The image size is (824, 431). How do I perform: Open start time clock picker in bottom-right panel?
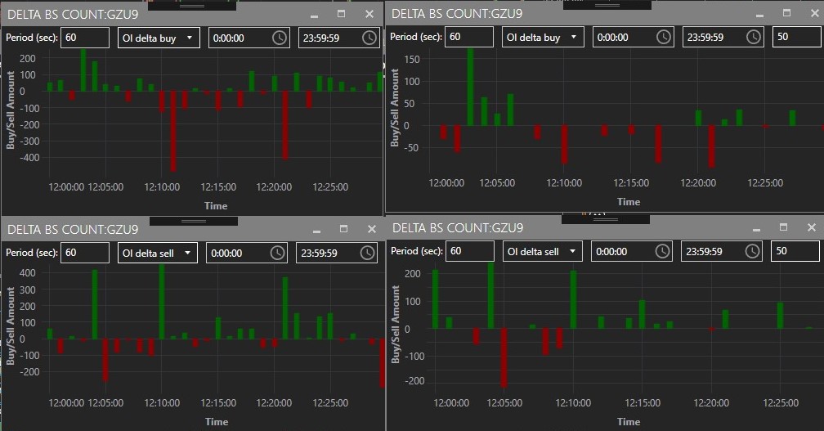coord(663,251)
